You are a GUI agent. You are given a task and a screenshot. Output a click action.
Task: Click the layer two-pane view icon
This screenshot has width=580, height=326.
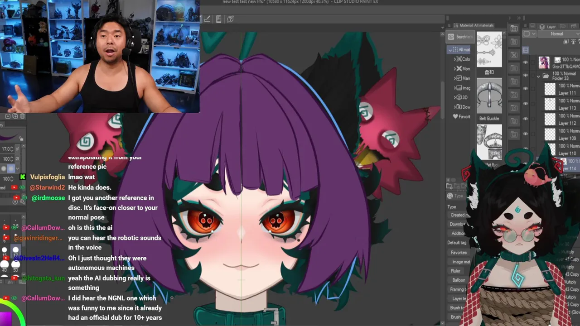point(526,50)
